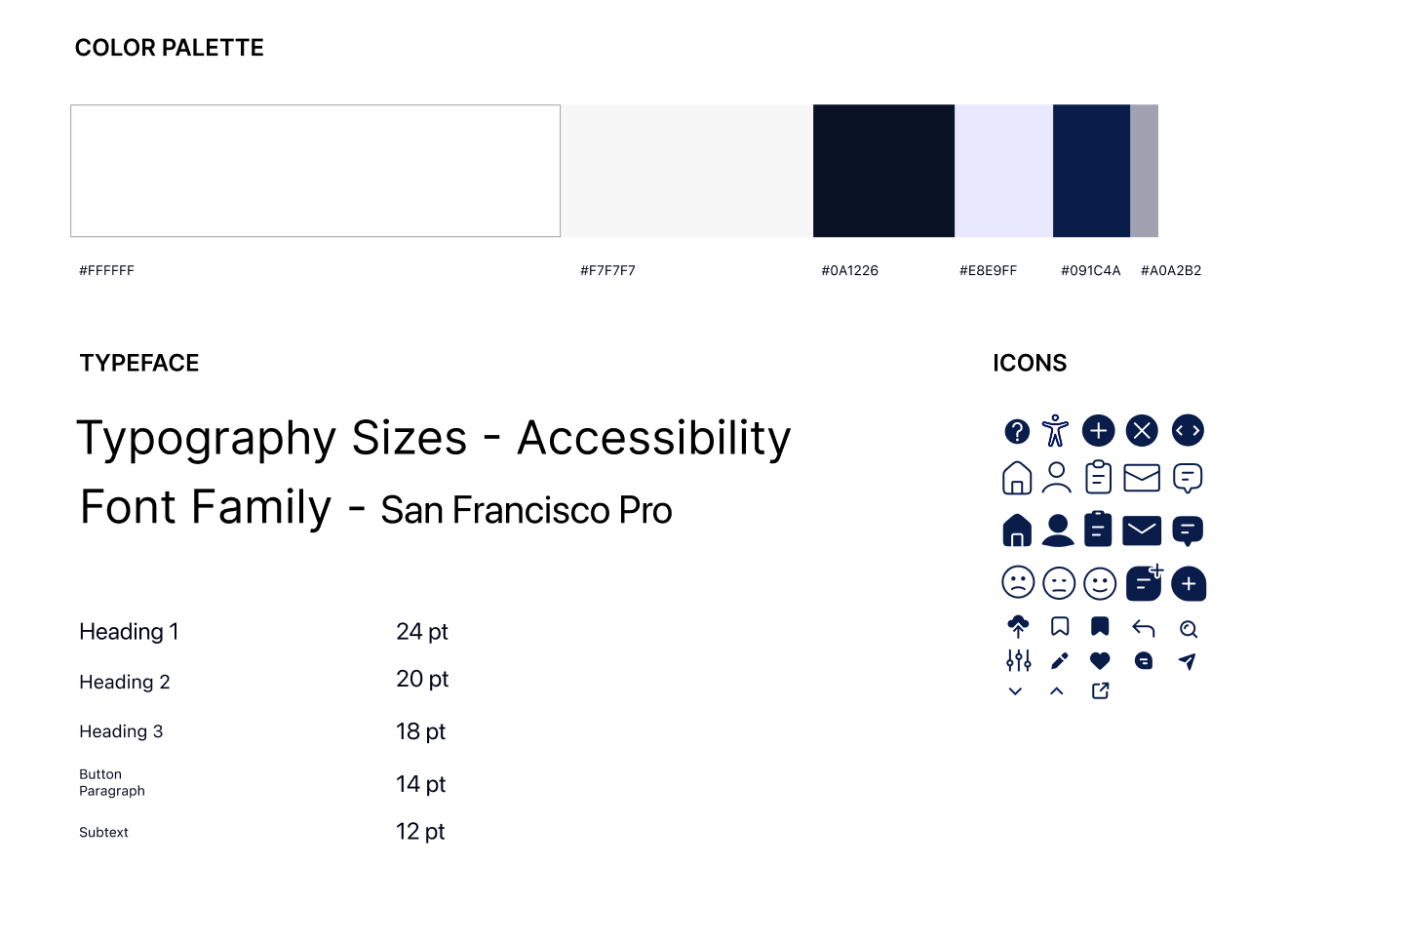Screen dimensions: 1406x943
Task: Click the chevron up arrow
Action: pyautogui.click(x=1057, y=691)
